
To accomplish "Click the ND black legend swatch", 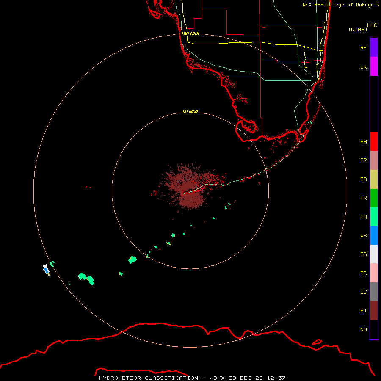I will pos(374,329).
